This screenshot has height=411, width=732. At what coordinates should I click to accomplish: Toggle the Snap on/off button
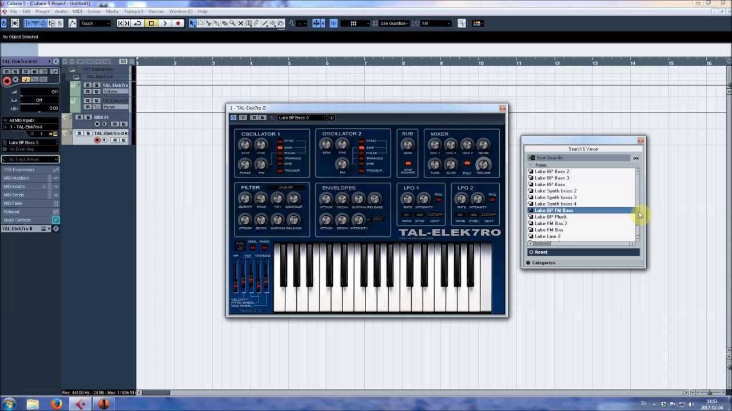(335, 23)
